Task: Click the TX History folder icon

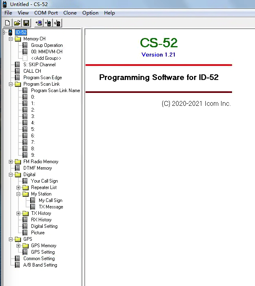Action: [x=25, y=213]
